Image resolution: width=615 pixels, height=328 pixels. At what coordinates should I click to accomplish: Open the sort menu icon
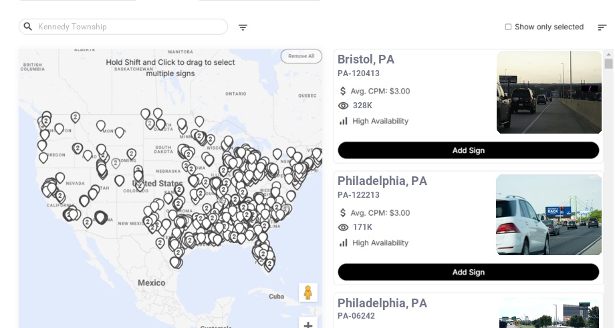coord(602,27)
